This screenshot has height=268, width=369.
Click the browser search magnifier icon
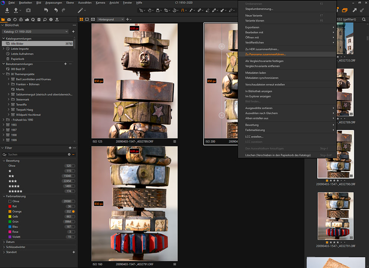363,19
